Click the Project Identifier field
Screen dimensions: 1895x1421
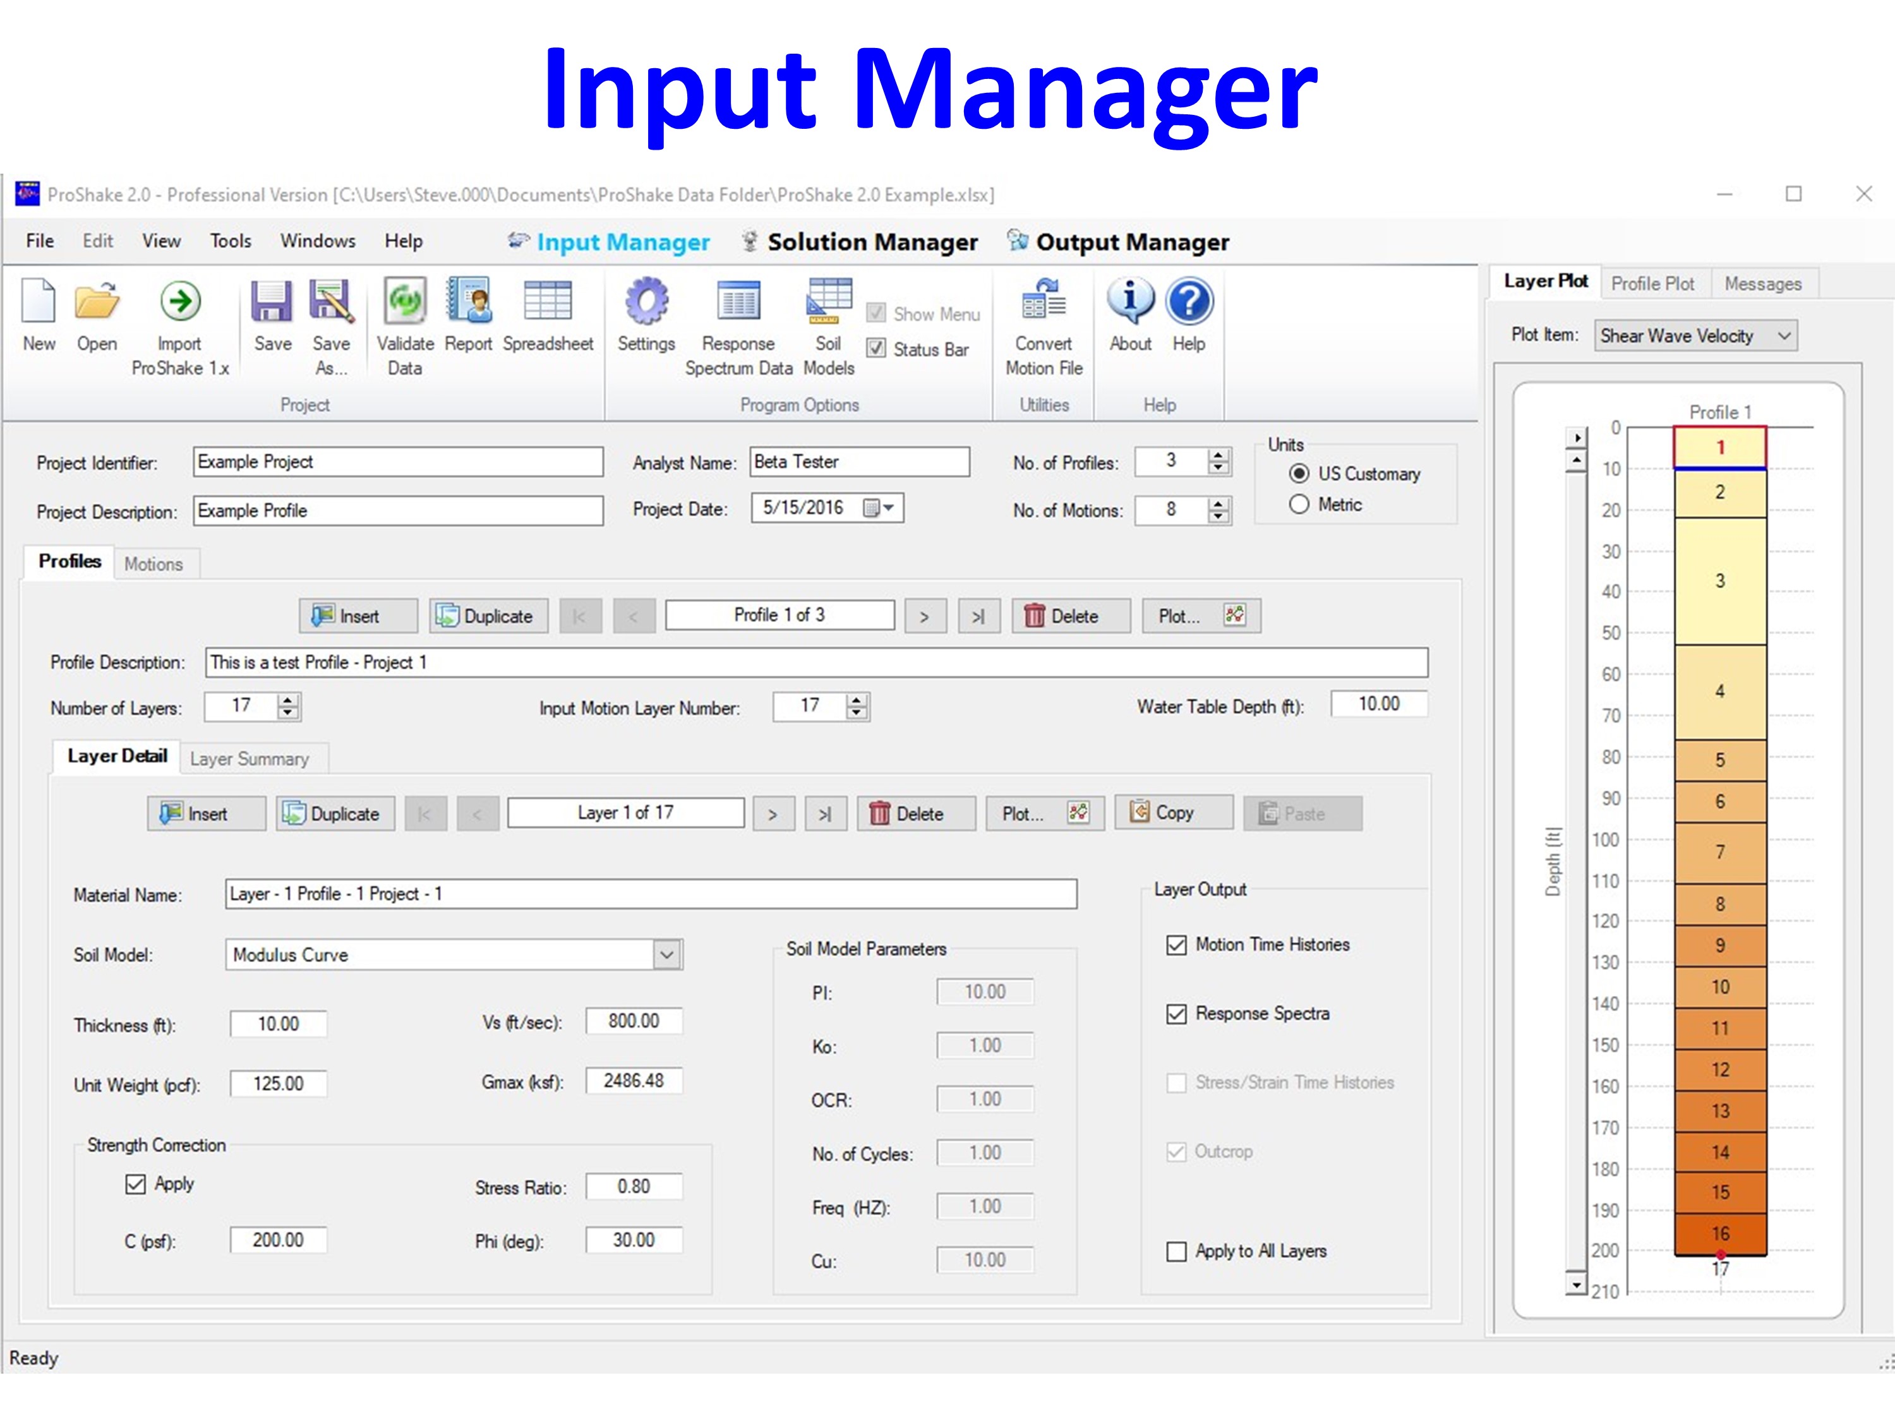399,462
